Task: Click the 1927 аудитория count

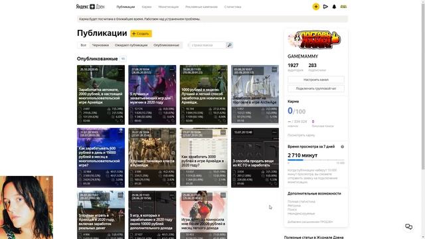Action: coord(296,67)
